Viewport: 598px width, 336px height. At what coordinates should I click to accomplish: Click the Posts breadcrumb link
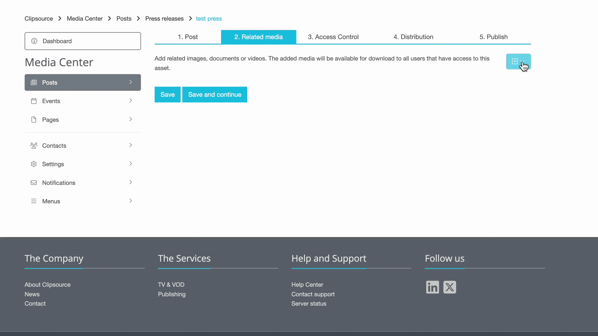(124, 19)
